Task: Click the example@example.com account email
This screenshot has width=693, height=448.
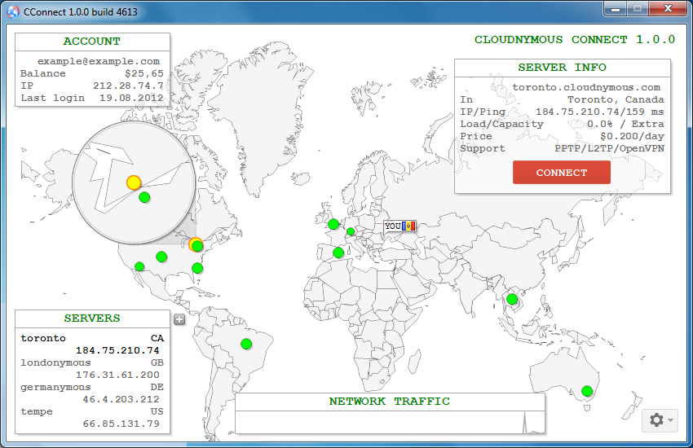Action: pyautogui.click(x=99, y=61)
